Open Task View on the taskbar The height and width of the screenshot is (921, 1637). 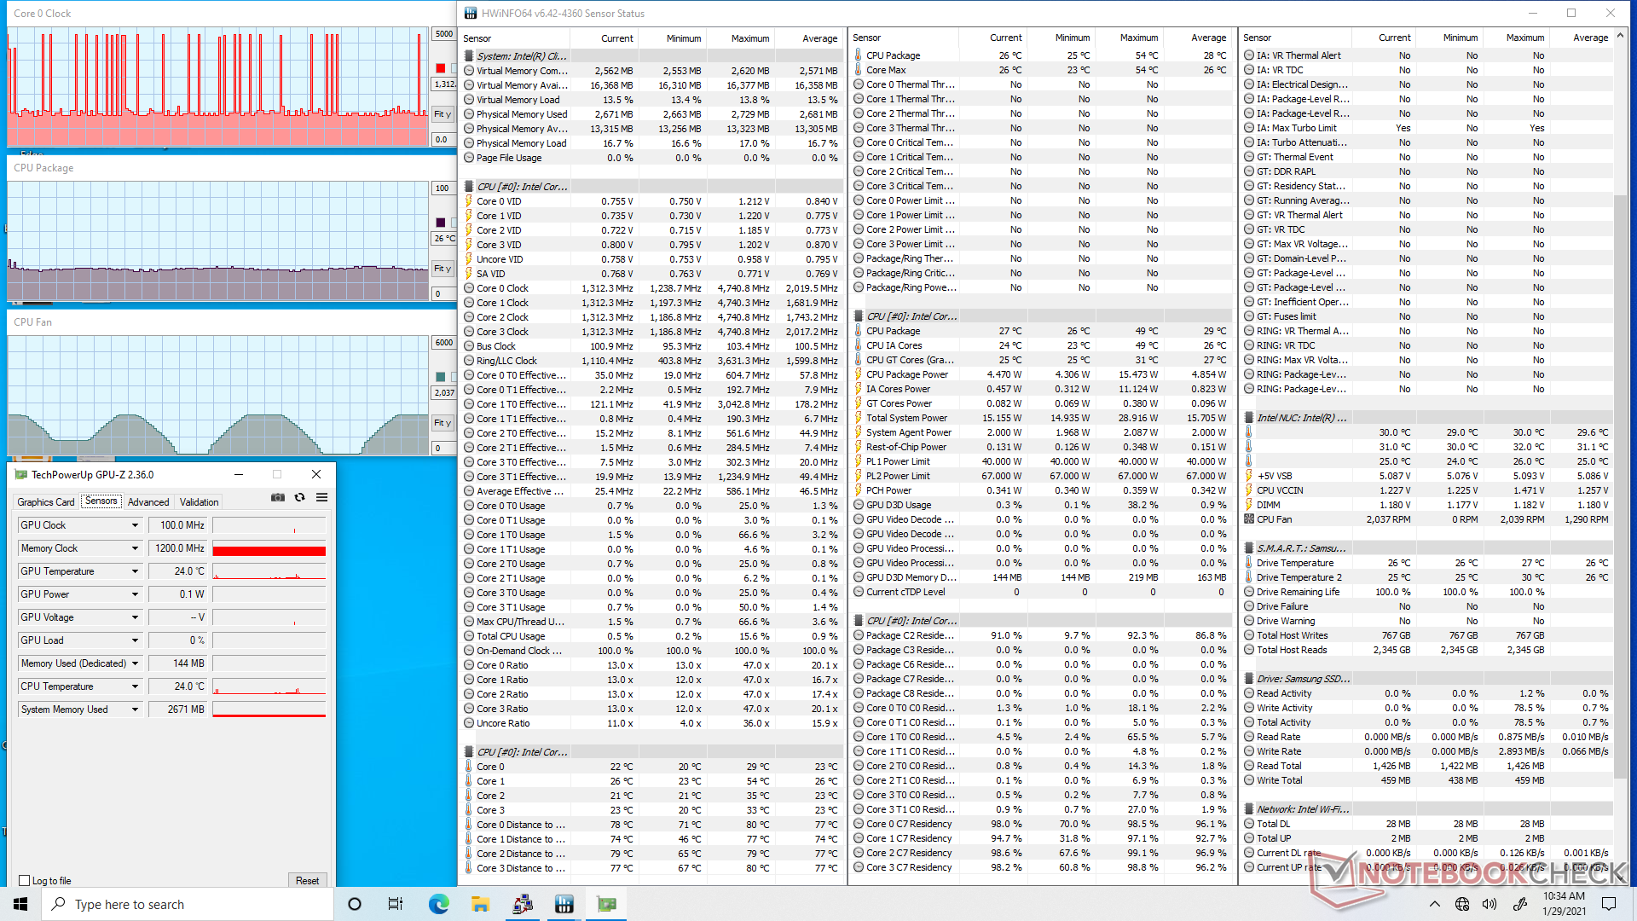pos(396,904)
